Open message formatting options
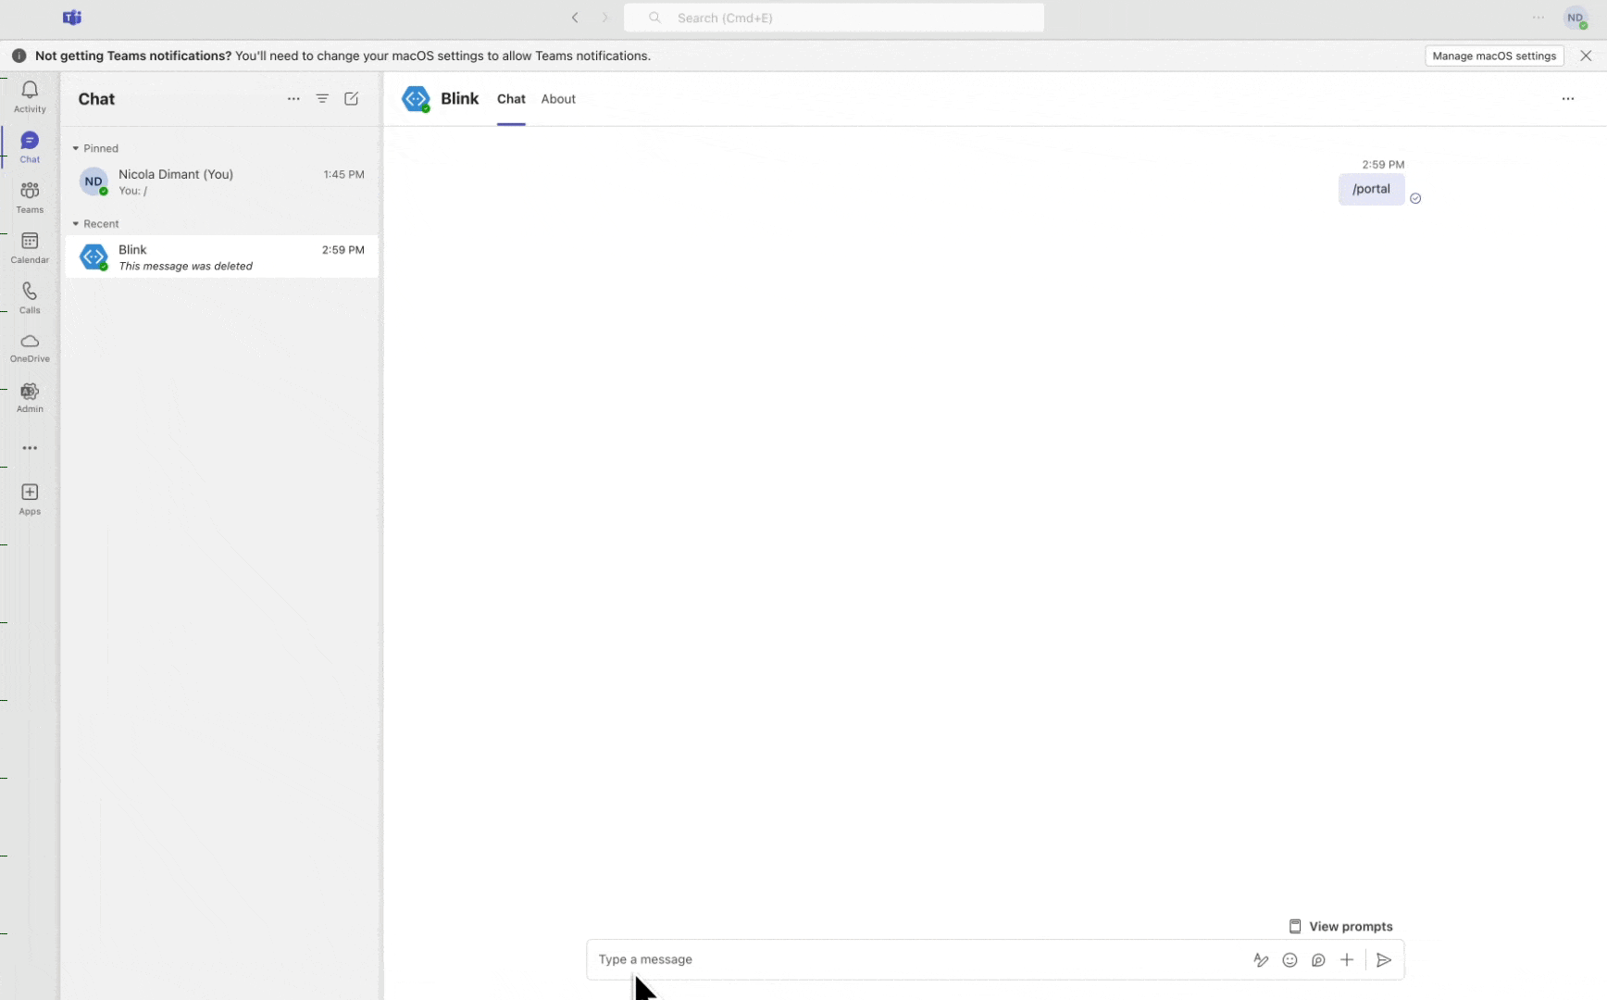The width and height of the screenshot is (1607, 1000). (1261, 960)
